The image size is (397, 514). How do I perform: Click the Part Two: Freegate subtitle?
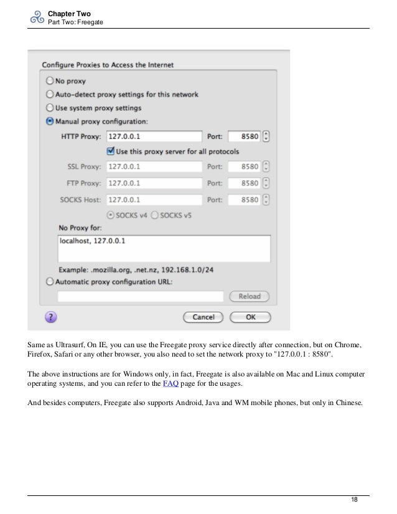75,22
